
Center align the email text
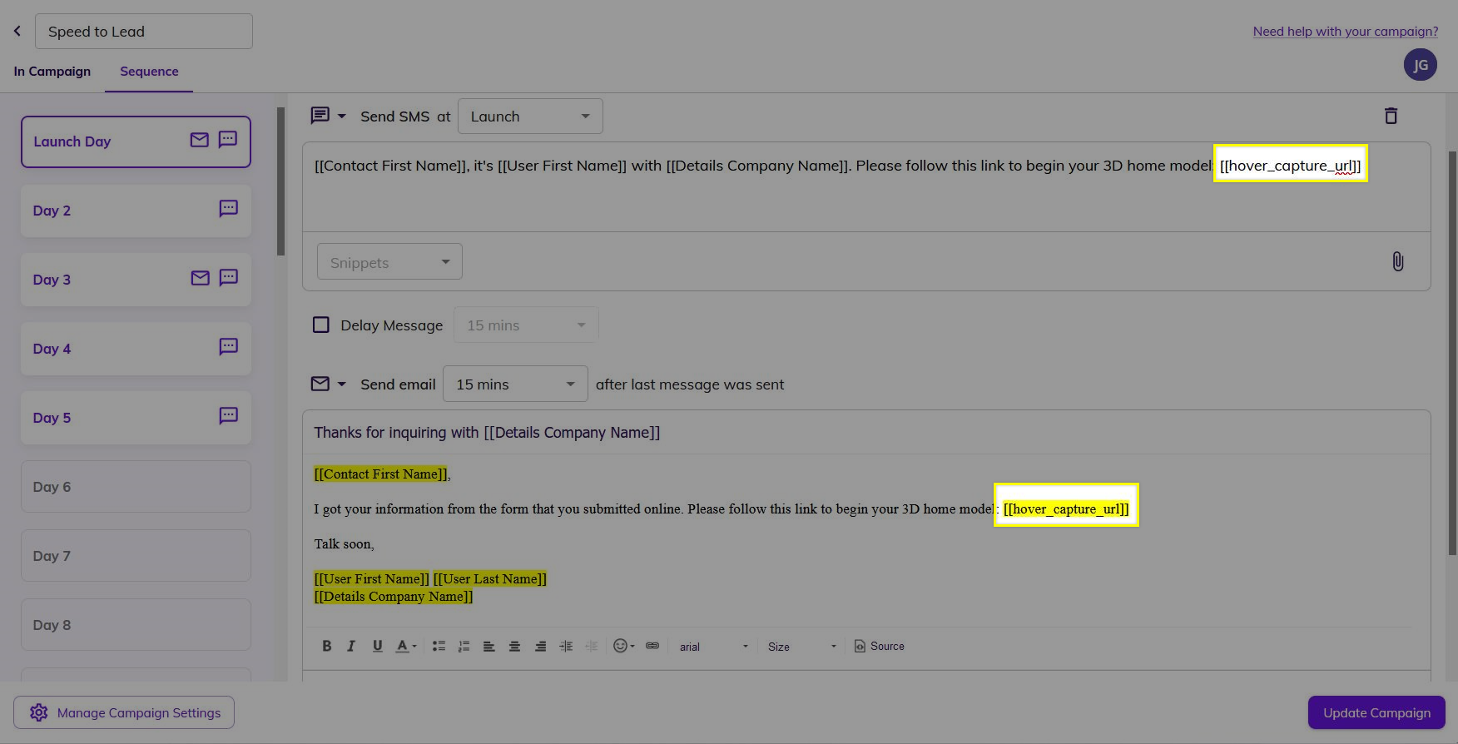click(x=514, y=646)
